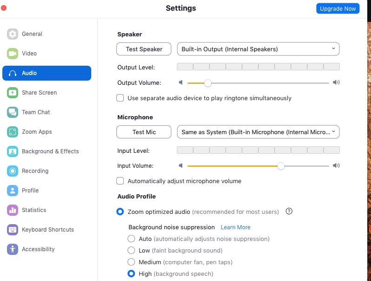371x281 pixels.
Task: Open the Keyboard Shortcuts settings tab
Action: pos(47,230)
